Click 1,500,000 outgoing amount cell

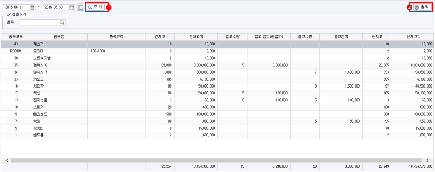(341, 86)
